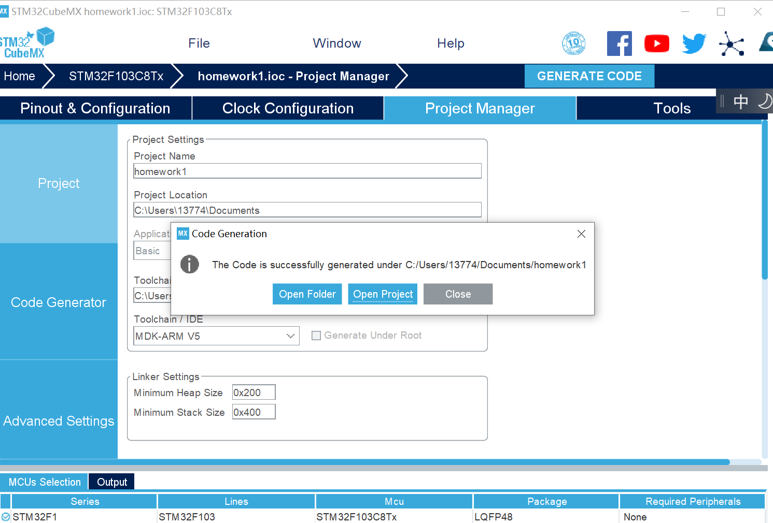Focus the Project Location input field
Screen dimensions: 773x523
point(307,210)
